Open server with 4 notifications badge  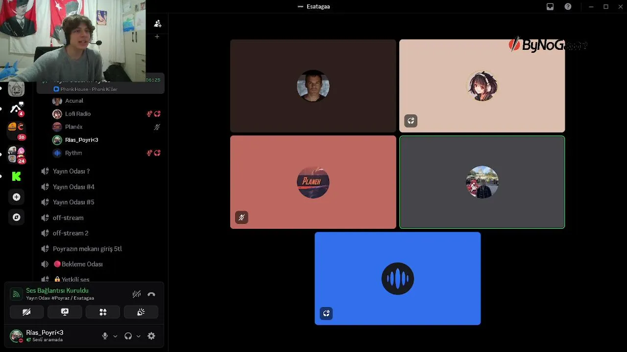pyautogui.click(x=16, y=109)
